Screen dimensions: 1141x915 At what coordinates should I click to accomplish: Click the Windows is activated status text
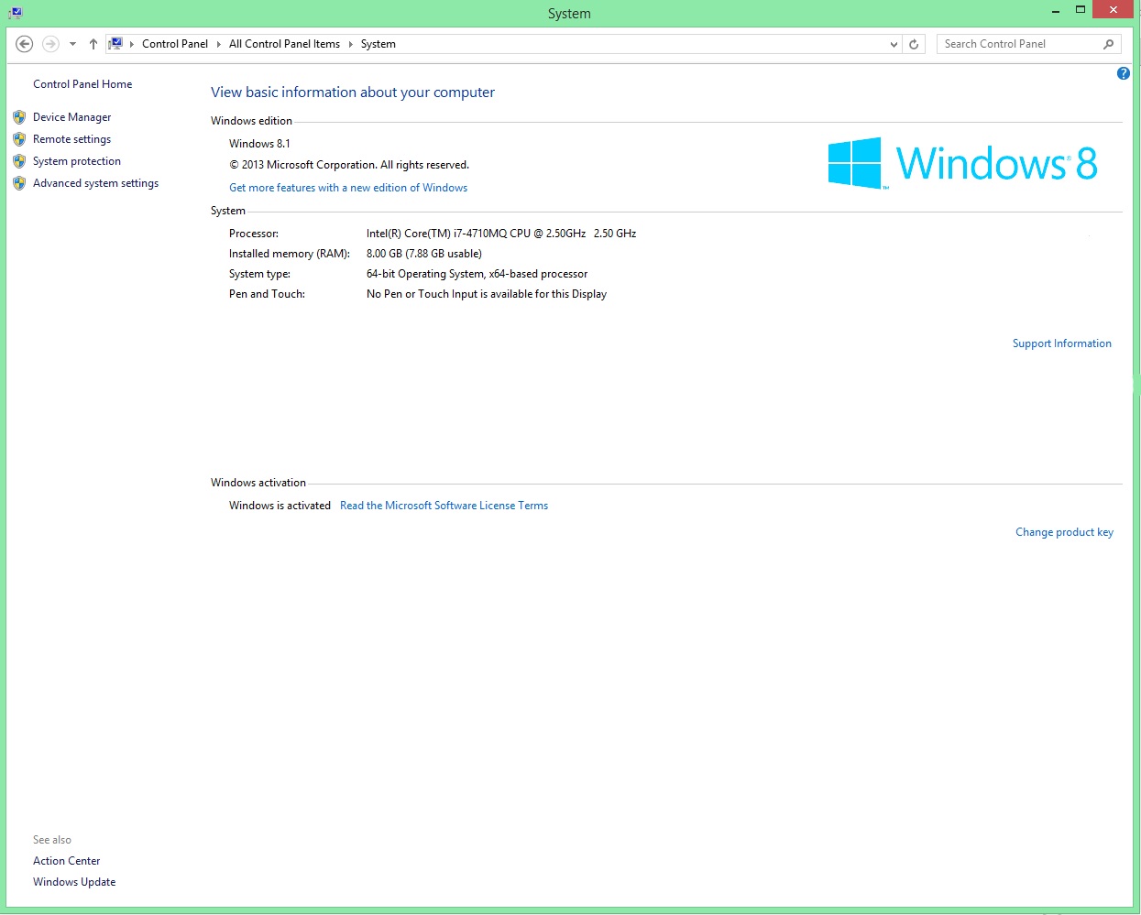(280, 506)
